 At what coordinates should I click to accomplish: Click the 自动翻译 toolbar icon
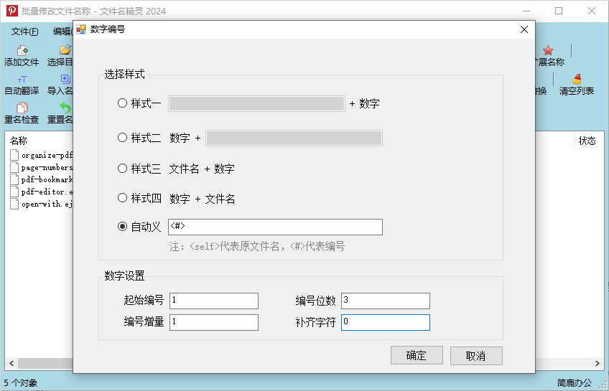pyautogui.click(x=22, y=80)
